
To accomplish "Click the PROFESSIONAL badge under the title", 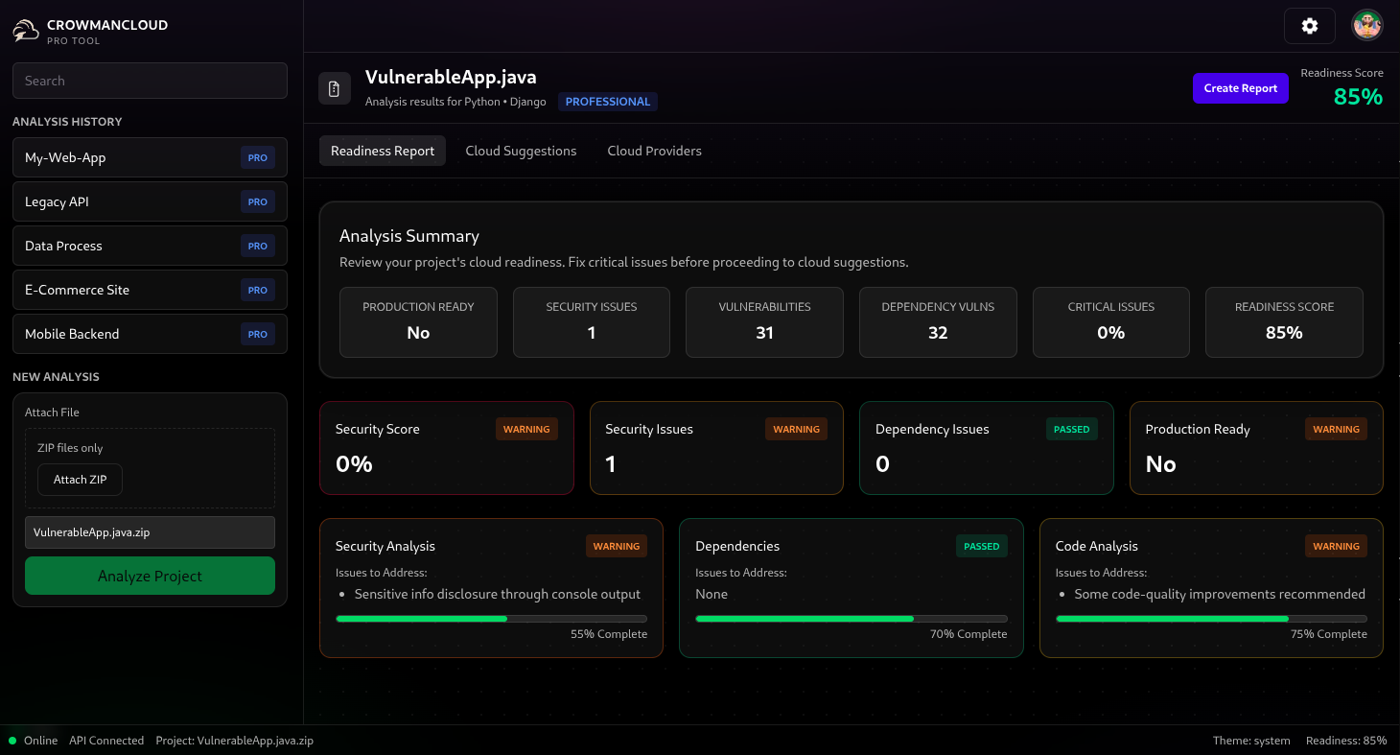I will 608,102.
